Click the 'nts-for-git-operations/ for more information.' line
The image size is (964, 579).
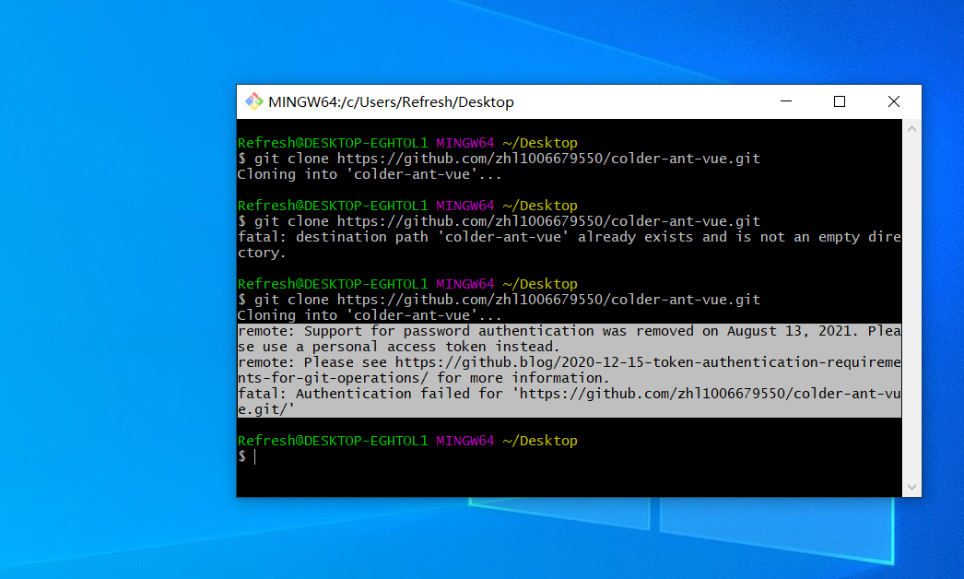pos(424,378)
